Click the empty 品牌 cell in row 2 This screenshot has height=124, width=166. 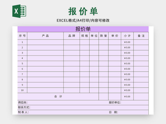click(x=72, y=48)
